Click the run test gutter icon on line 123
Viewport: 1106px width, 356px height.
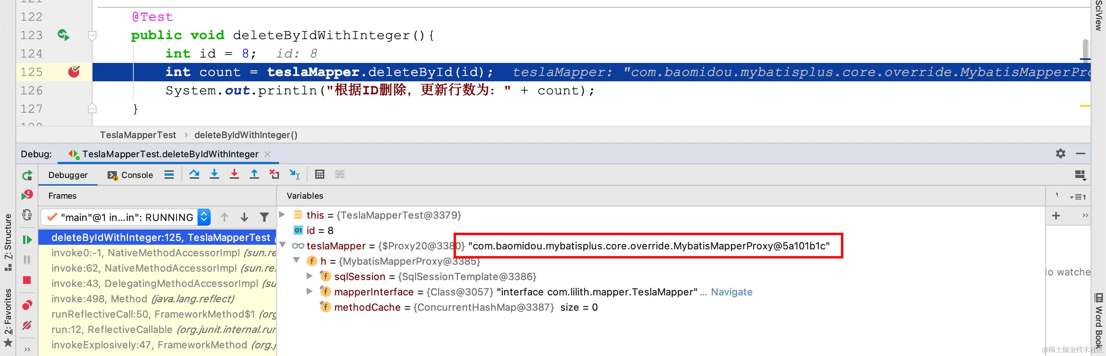tap(63, 35)
